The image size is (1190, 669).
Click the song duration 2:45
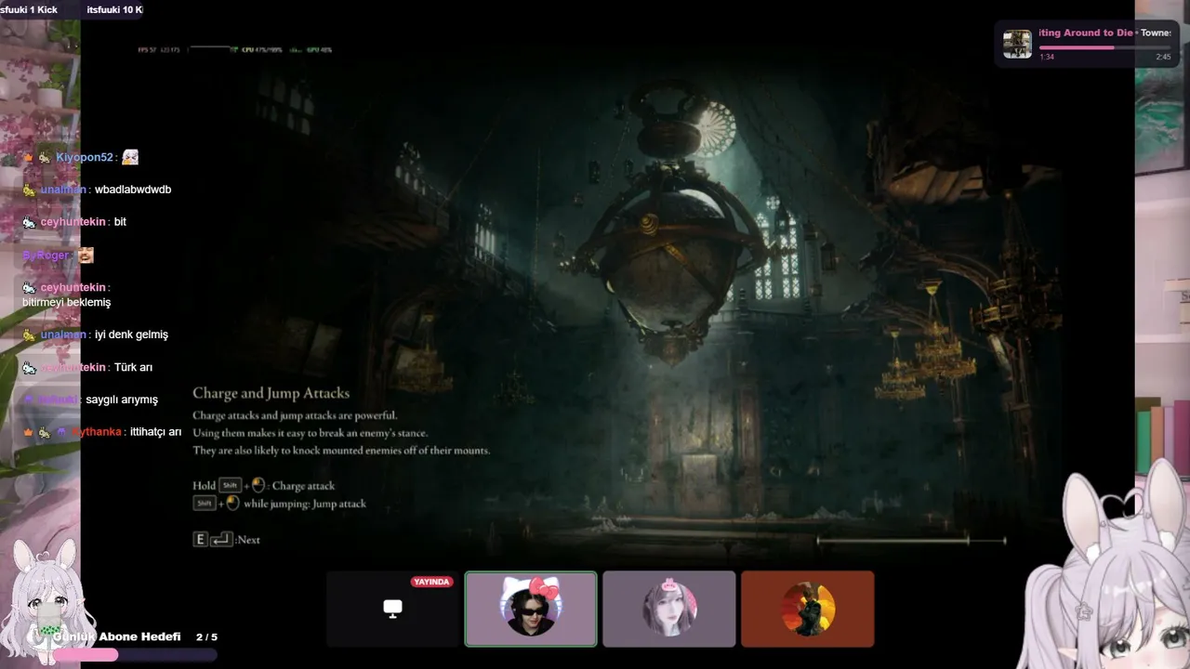[1163, 58]
